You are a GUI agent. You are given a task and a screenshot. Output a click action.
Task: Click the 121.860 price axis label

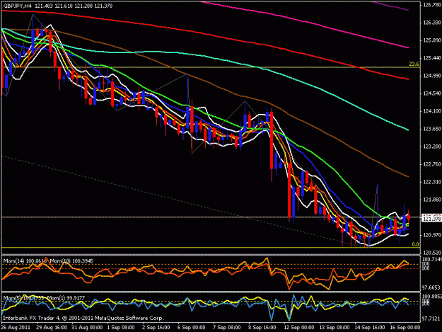pos(431,200)
